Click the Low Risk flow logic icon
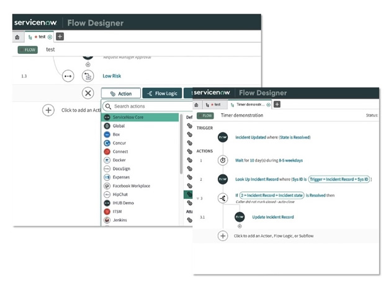This screenshot has width=391, height=285. pyautogui.click(x=88, y=76)
